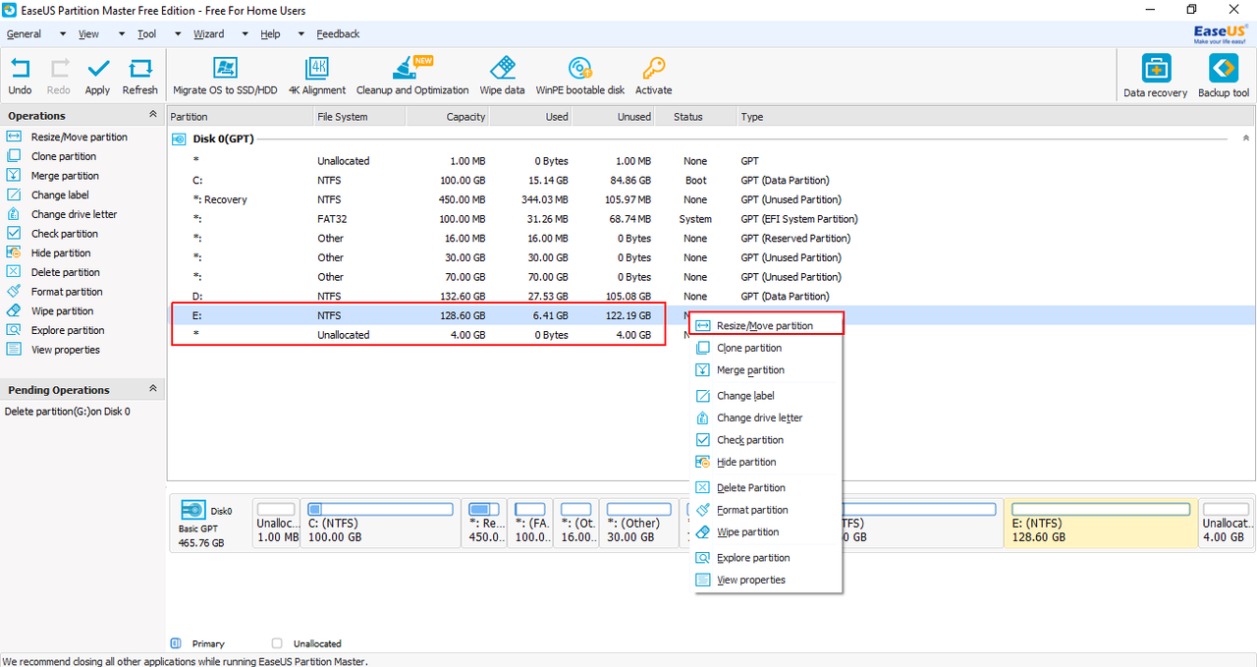Choose Check partition from context menu
1257x667 pixels.
(767, 440)
